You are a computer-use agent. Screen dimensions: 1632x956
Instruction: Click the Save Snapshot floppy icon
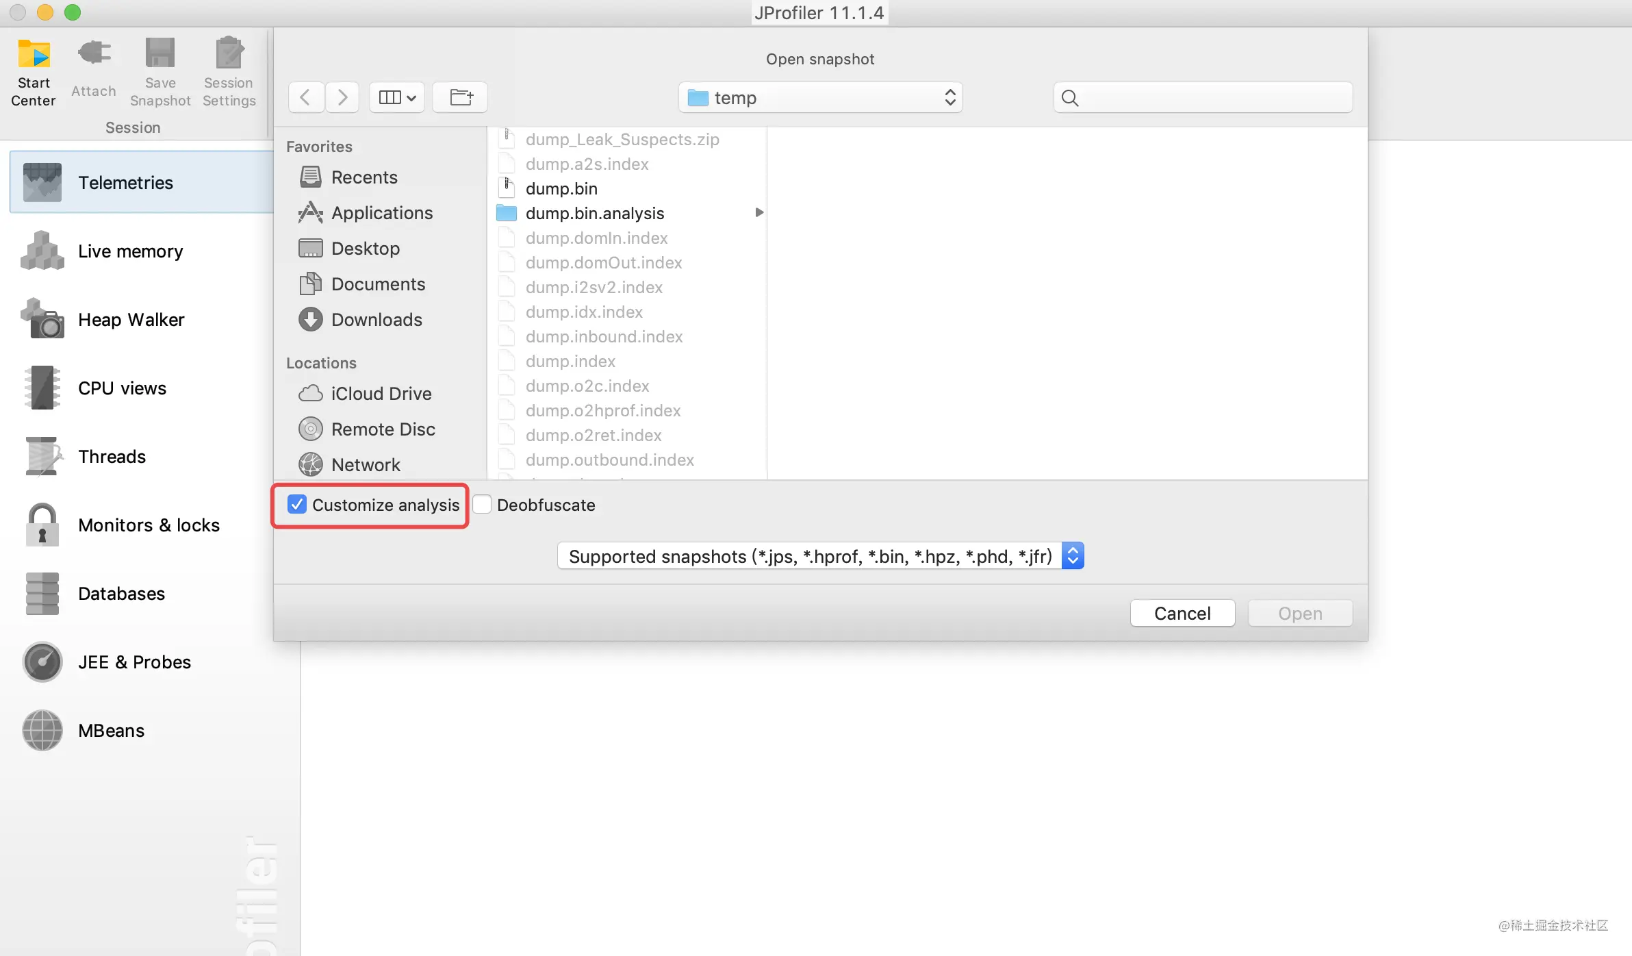coord(160,53)
